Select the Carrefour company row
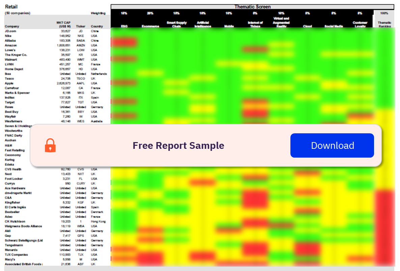The image size is (400, 271). coord(57,88)
